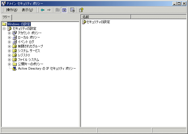This screenshot has width=188, height=134.
Task: Collapse the セキュリティの設定 tree node
Action: (4, 29)
